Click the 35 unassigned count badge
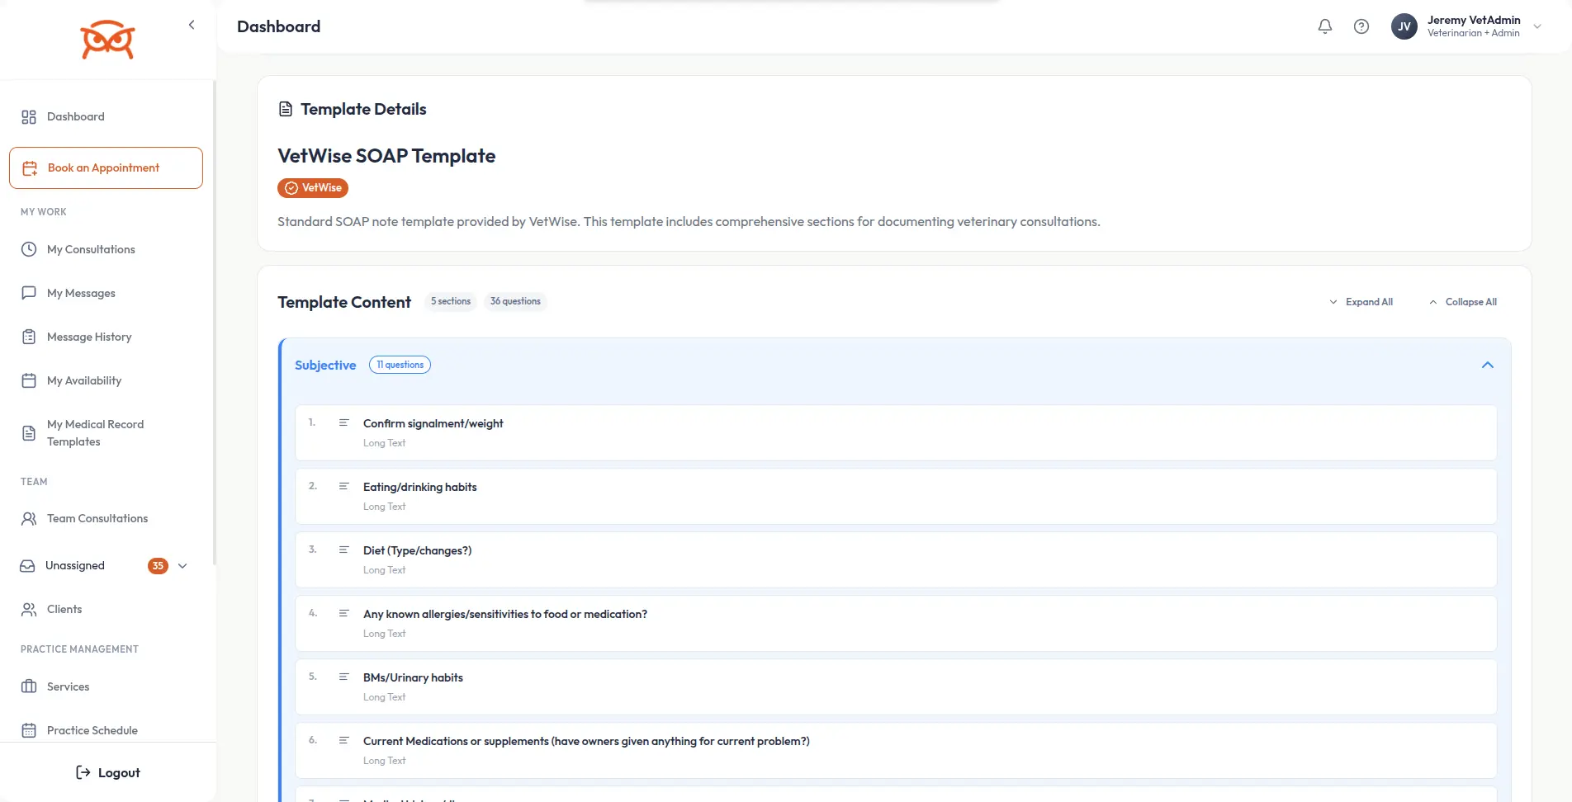 pos(158,566)
